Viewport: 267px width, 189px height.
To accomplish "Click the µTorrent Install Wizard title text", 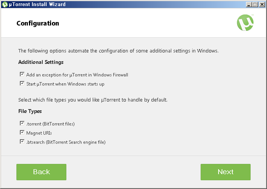I will point(37,4).
